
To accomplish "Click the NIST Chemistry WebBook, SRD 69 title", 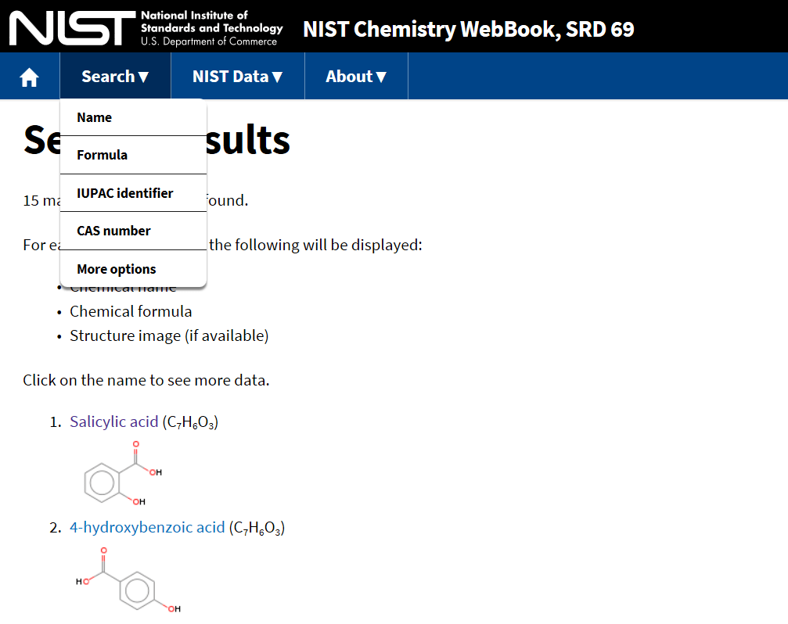I will 469,29.
